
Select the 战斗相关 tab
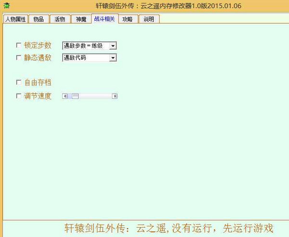click(105, 18)
